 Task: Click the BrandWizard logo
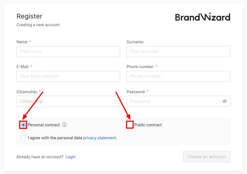[203, 17]
